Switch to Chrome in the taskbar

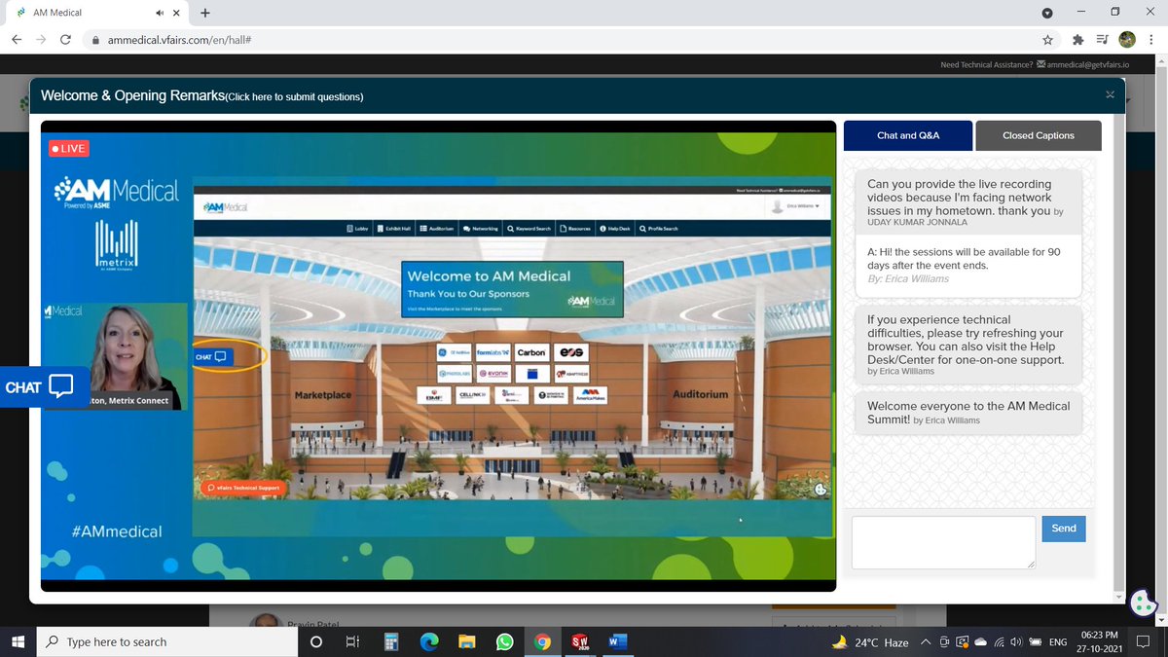click(542, 641)
